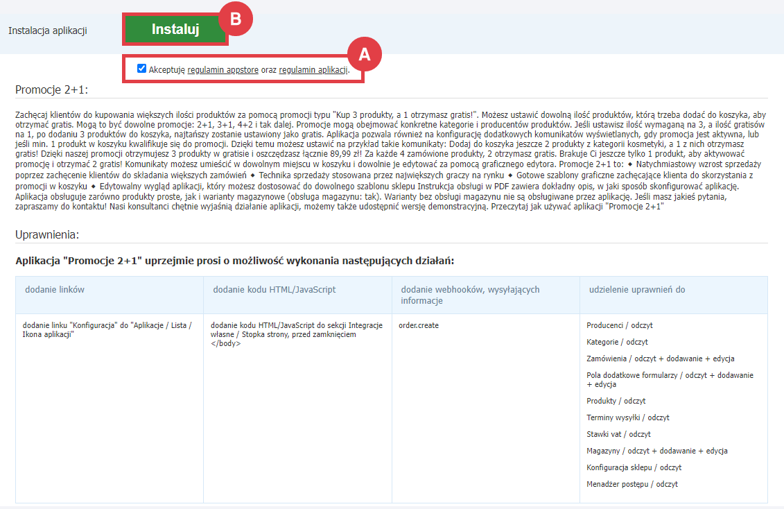Viewport: 784px width, 509px height.
Task: Select the dodanie linków column header
Action: point(55,289)
